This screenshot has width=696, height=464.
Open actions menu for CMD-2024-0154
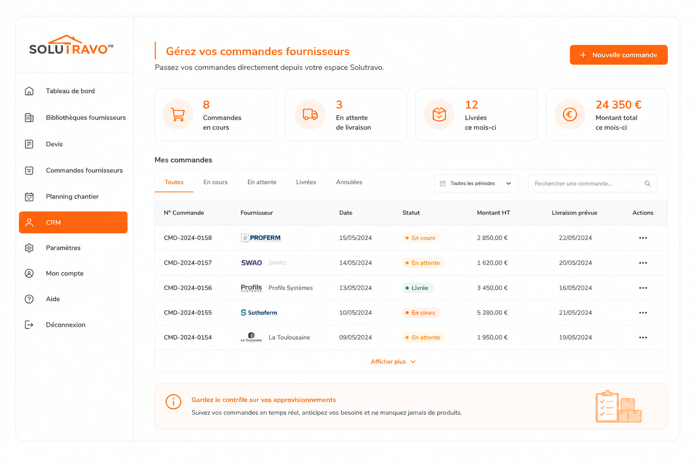(643, 338)
